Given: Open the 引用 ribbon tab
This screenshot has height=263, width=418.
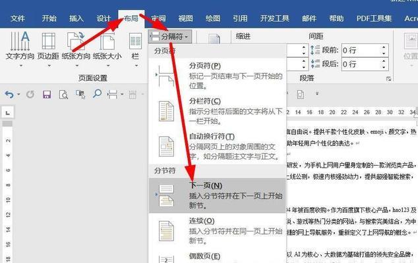Looking at the screenshot, I should (240, 18).
